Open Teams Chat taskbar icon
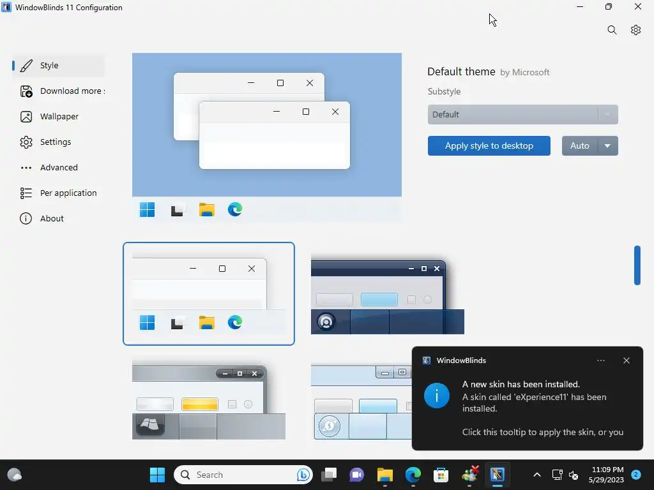Image resolution: width=654 pixels, height=490 pixels. (357, 475)
